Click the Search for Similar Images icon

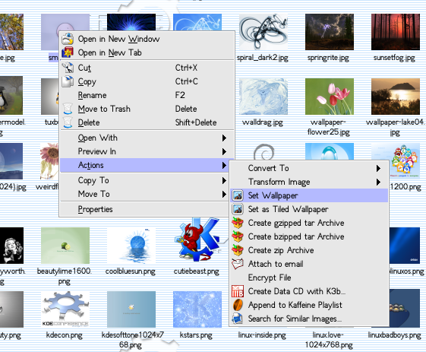238,319
